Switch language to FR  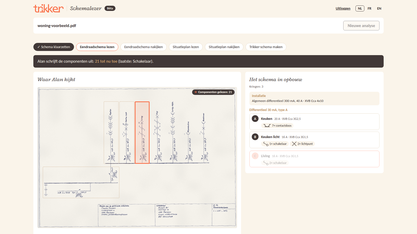pos(369,9)
